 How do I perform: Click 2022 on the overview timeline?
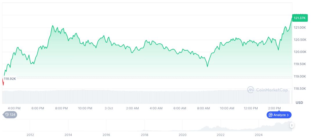[x=220, y=135]
